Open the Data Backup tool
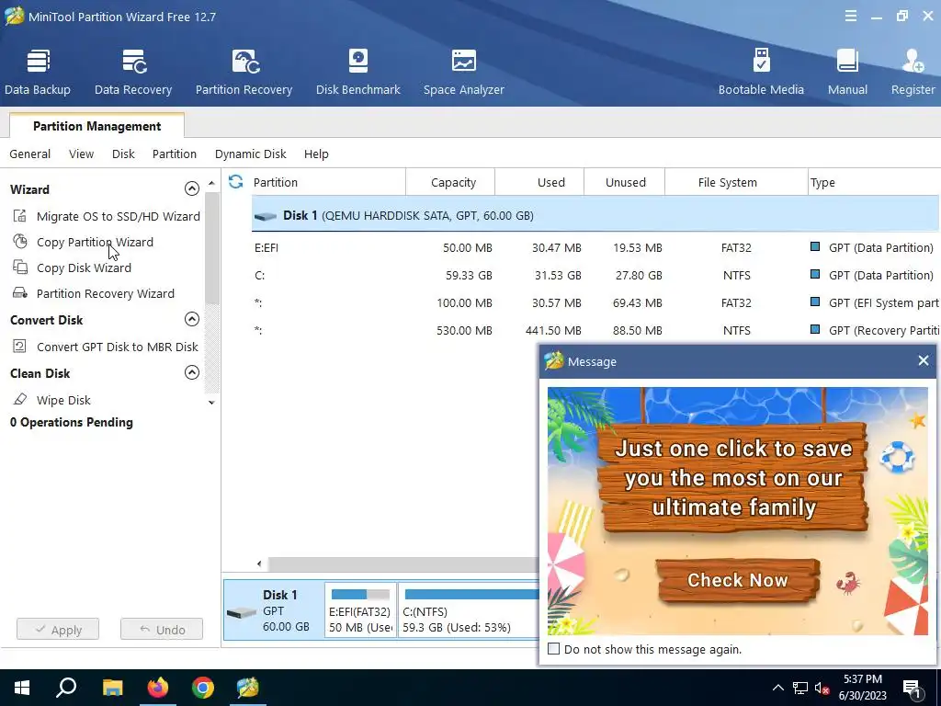 tap(37, 72)
